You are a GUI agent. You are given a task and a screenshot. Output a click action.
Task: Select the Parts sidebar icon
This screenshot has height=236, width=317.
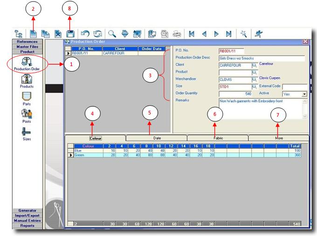[27, 98]
